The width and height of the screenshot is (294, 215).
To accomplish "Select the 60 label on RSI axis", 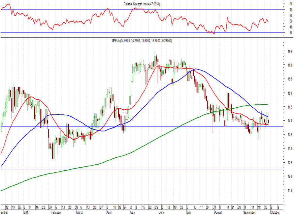I will coord(291,15).
